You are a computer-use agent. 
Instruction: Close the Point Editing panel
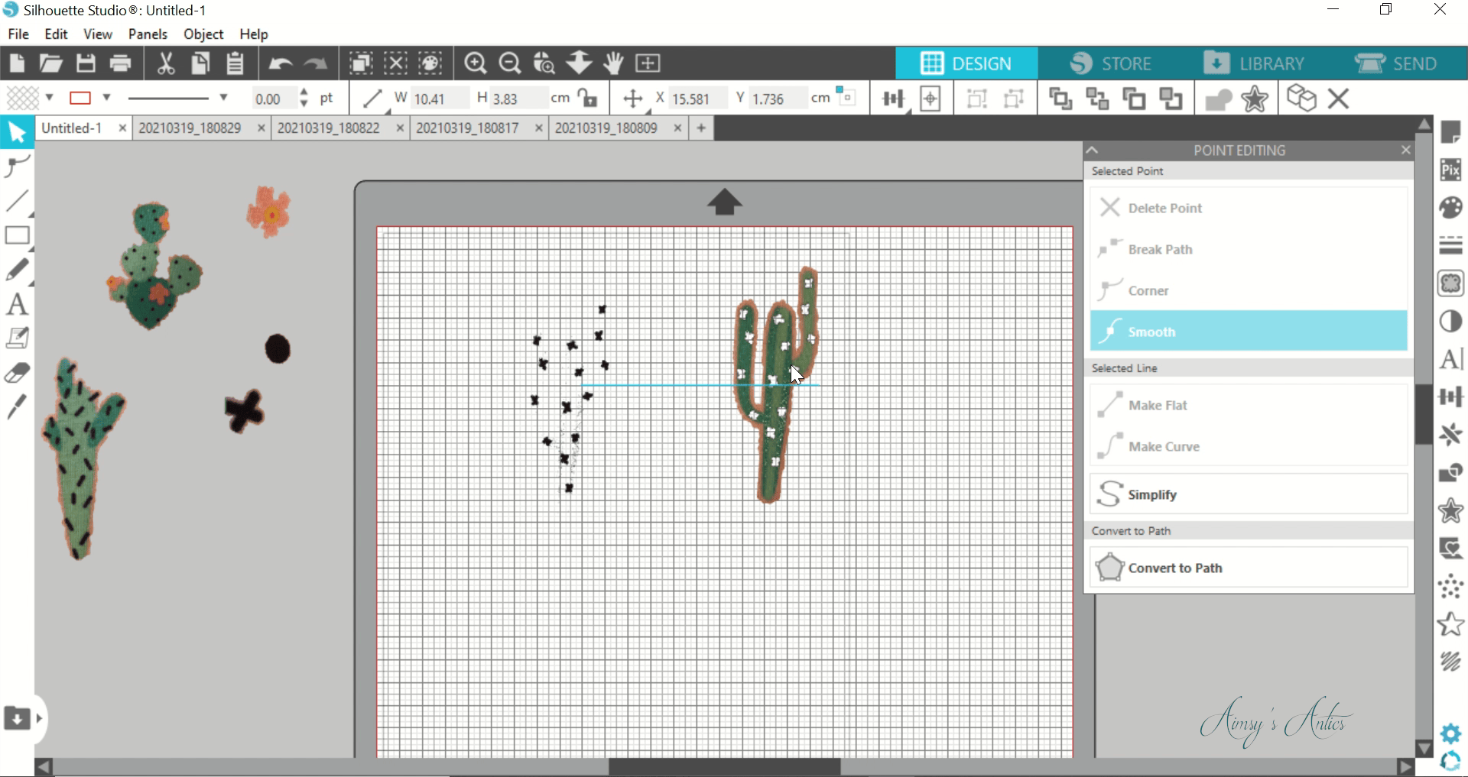[x=1405, y=151]
